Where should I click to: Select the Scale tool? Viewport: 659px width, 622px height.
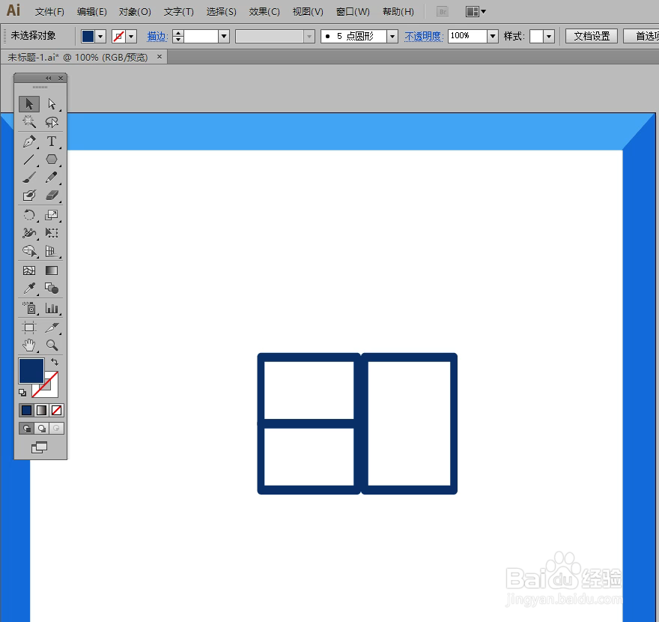click(x=52, y=215)
